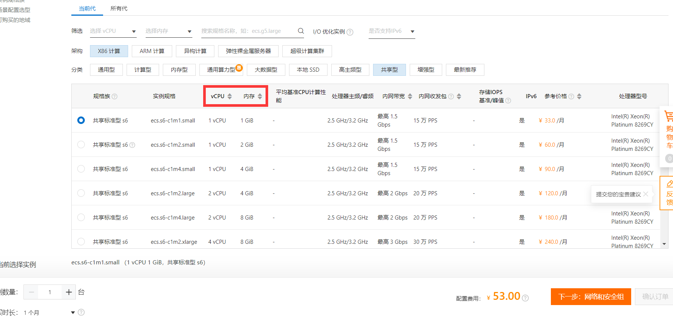Viewport: 673px width, 317px height.
Task: Sort by 内网带宽 arrows
Action: click(410, 96)
